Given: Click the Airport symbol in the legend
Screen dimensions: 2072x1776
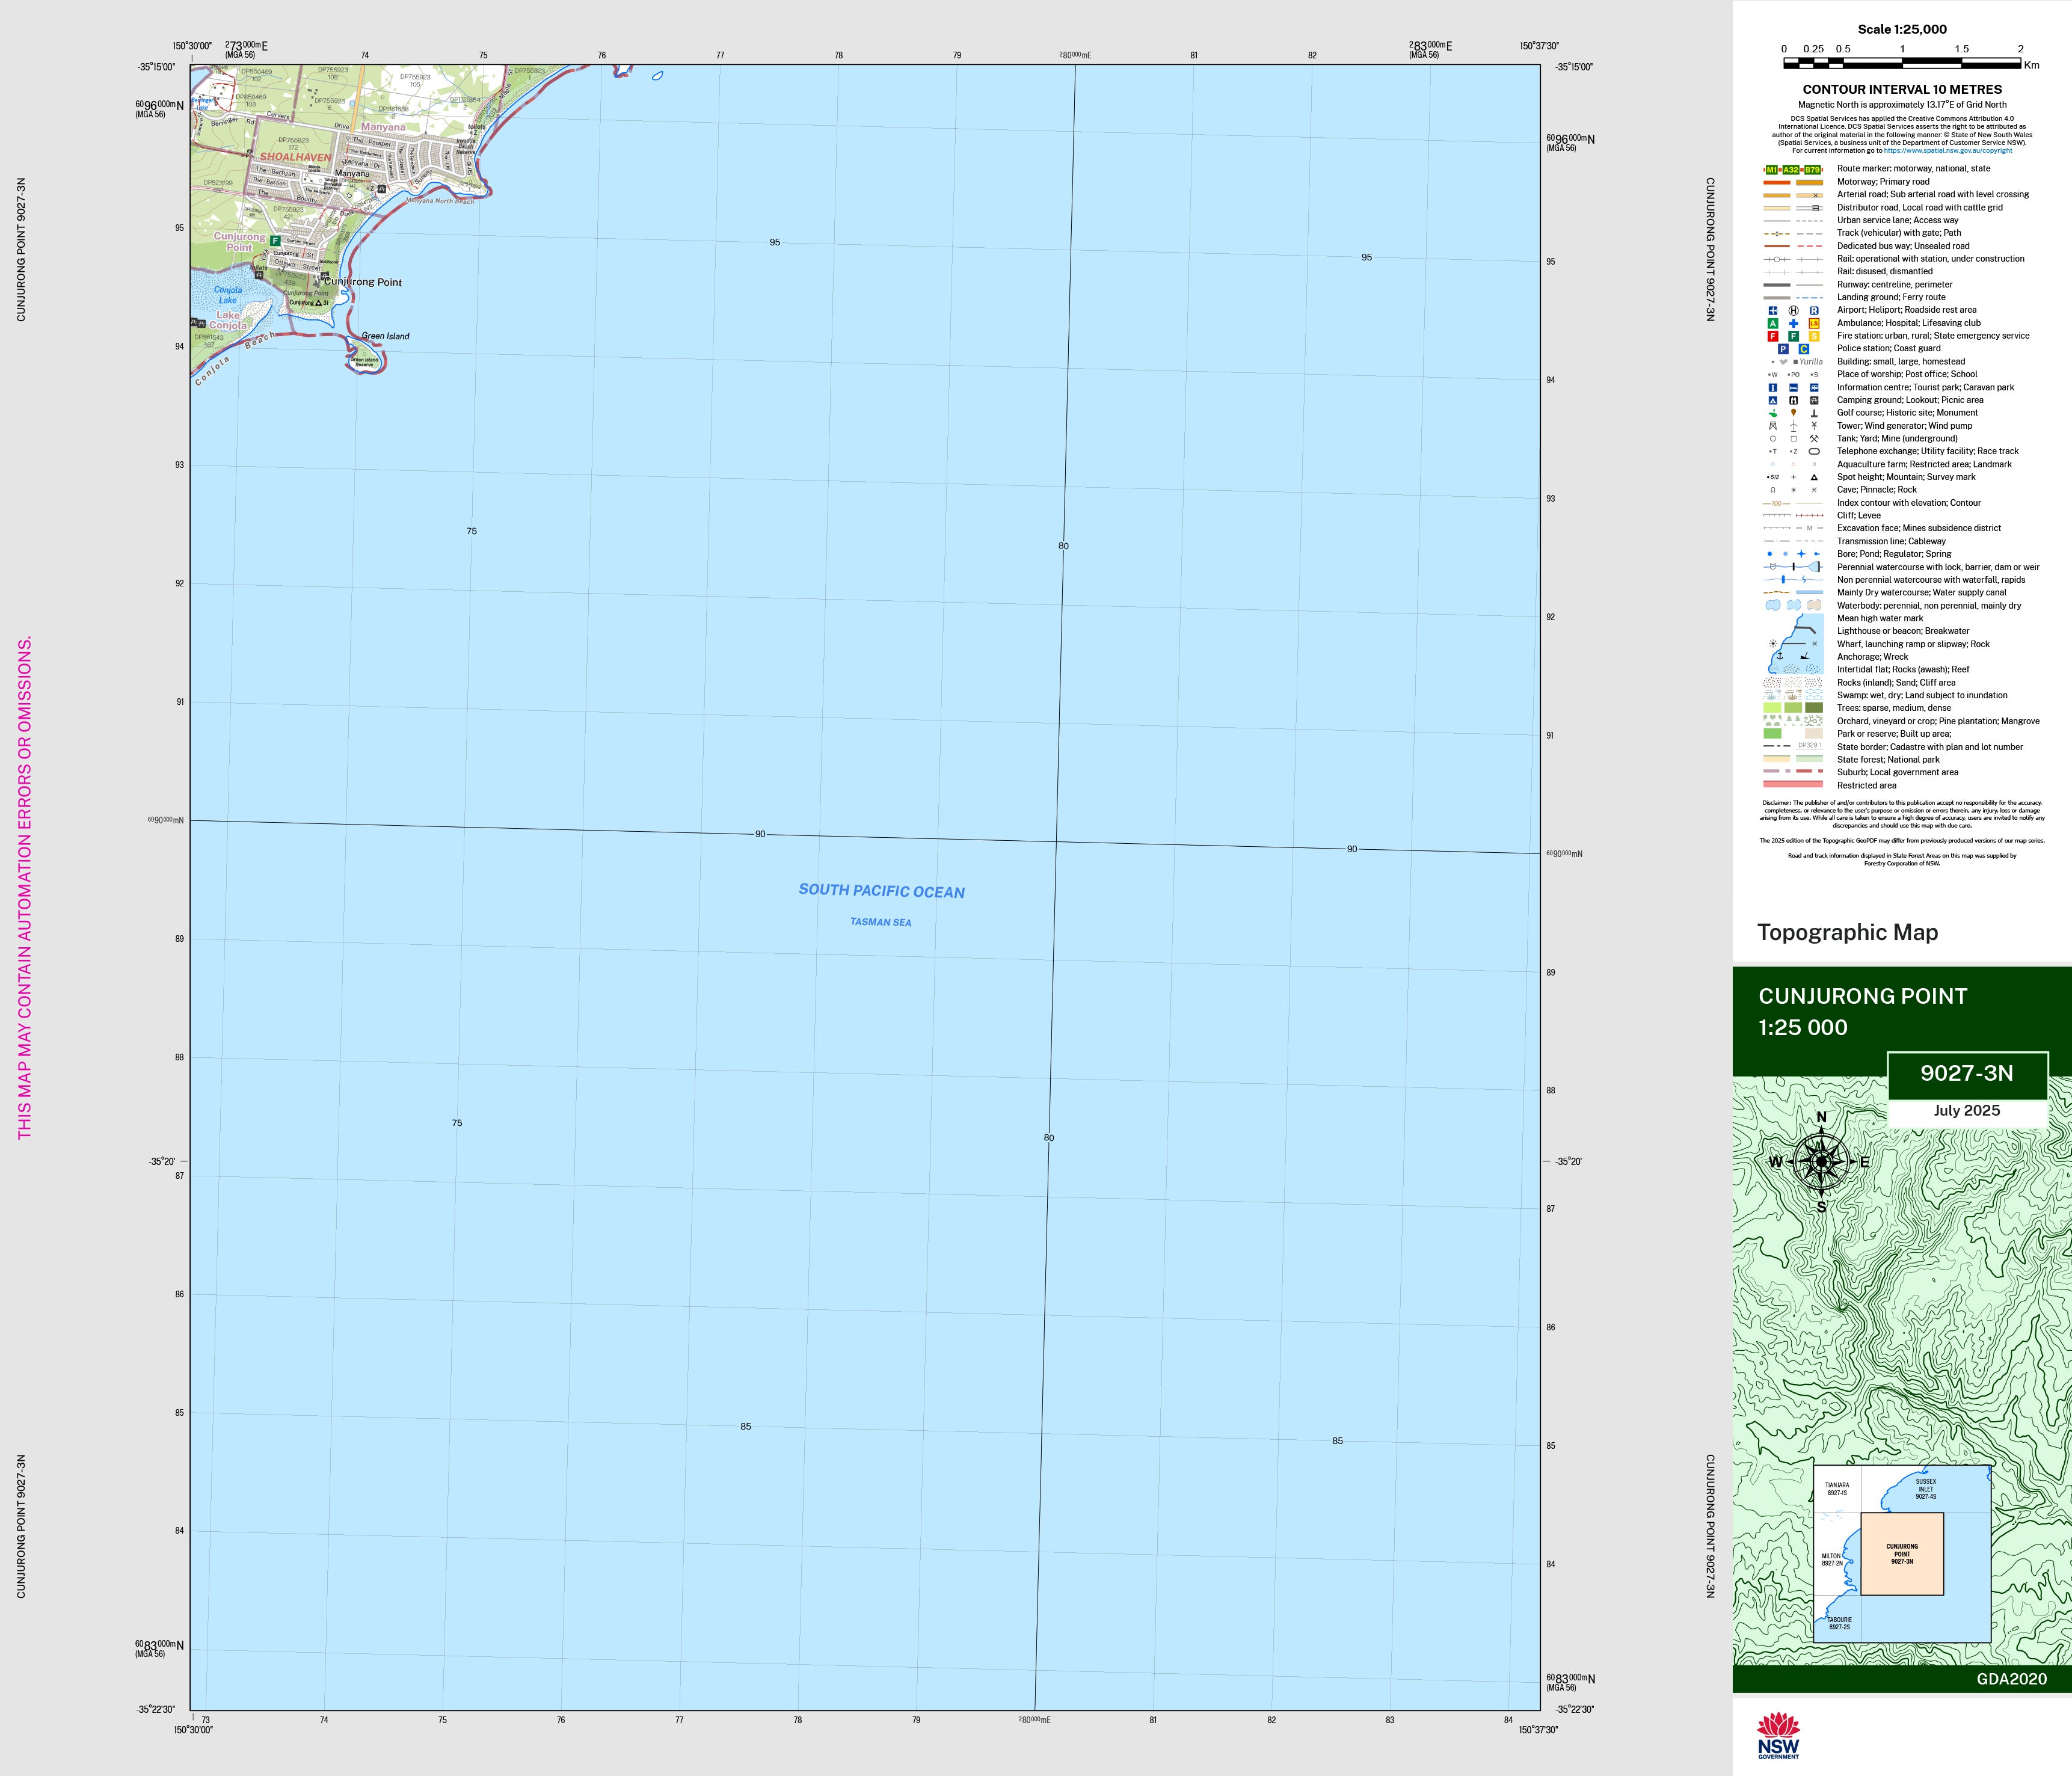Looking at the screenshot, I should 1773,310.
